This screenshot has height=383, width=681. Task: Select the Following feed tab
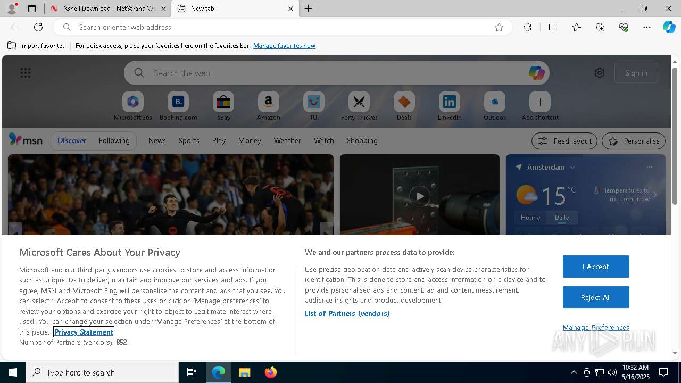click(x=114, y=140)
